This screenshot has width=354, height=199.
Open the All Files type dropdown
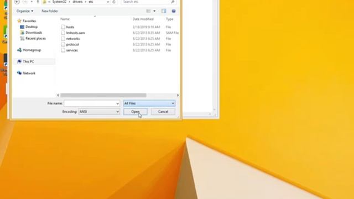click(149, 103)
